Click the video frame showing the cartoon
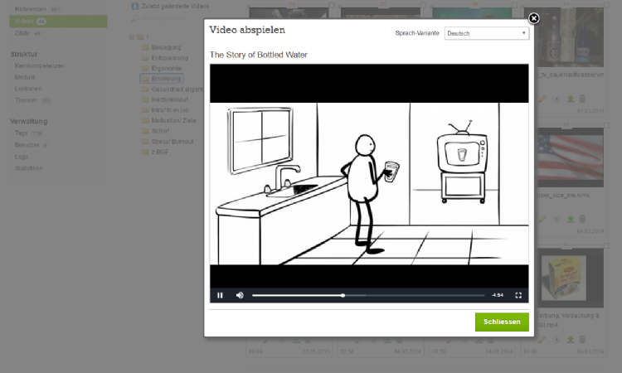Image resolution: width=622 pixels, height=373 pixels. [x=369, y=174]
